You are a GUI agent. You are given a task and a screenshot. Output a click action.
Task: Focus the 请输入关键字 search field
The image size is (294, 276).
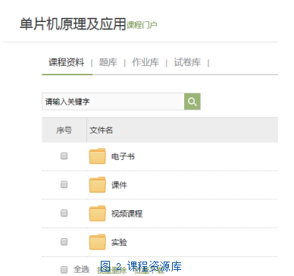pyautogui.click(x=113, y=102)
